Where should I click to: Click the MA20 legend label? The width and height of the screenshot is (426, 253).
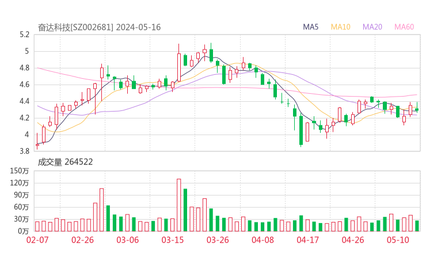point(372,27)
